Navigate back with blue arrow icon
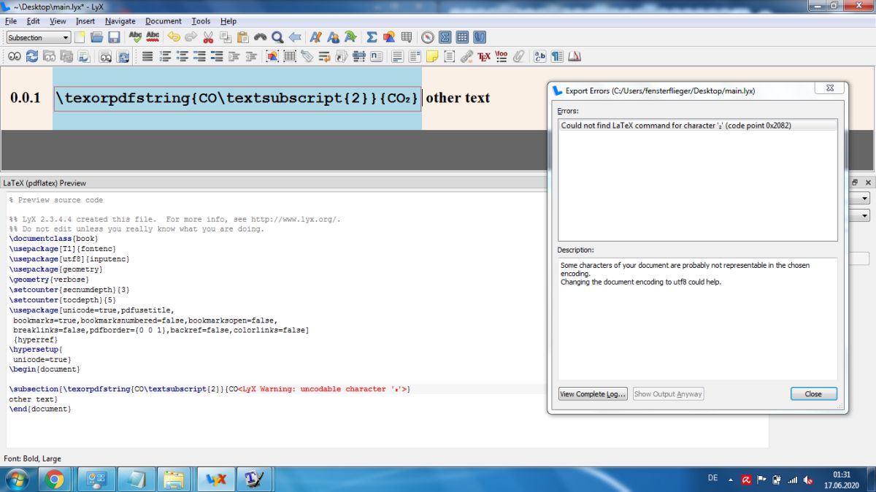Screen dimensions: 876x492 click(x=295, y=37)
